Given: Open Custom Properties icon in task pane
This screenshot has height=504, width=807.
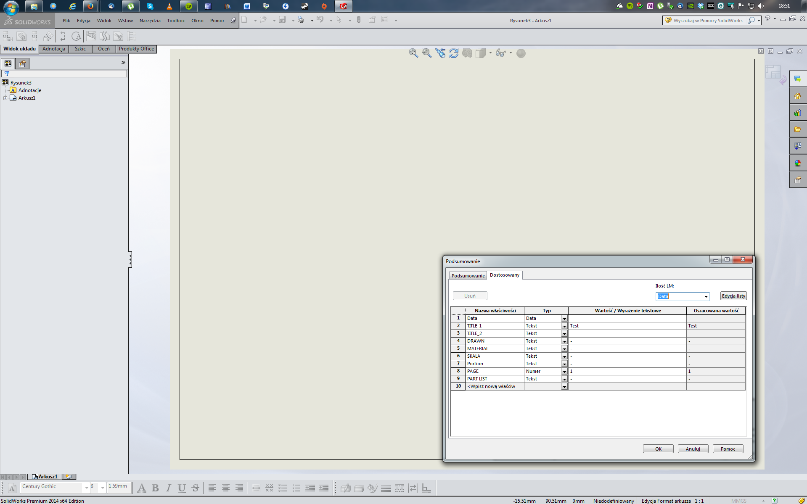Looking at the screenshot, I should pyautogui.click(x=798, y=180).
